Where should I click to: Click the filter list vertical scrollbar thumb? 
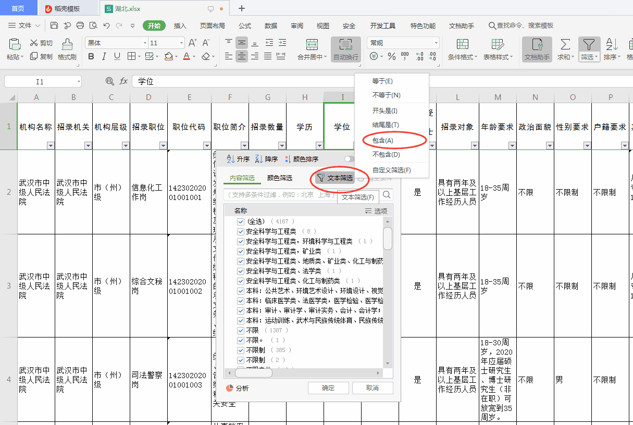[388, 239]
